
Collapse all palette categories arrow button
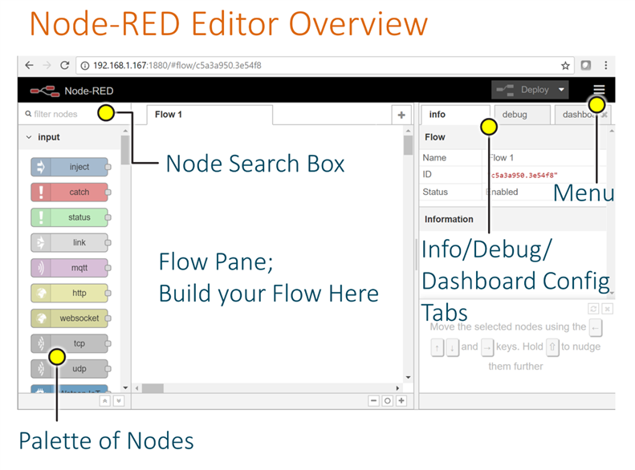click(x=105, y=401)
